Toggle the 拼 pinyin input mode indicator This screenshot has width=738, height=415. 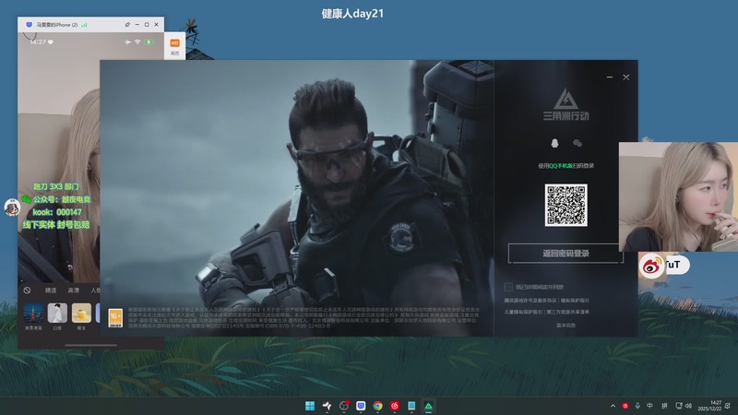point(664,406)
